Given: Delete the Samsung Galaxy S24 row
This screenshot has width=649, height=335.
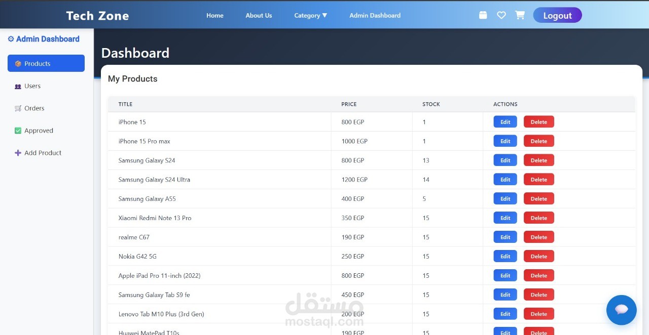Looking at the screenshot, I should pos(538,160).
